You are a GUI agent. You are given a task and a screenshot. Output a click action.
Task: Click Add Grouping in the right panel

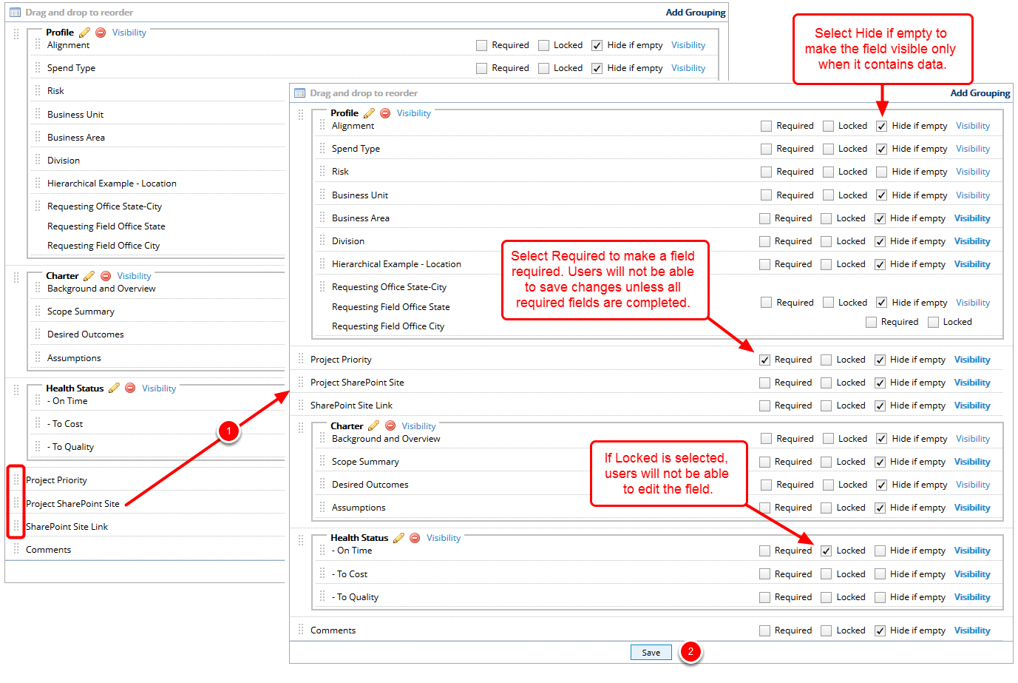point(980,93)
